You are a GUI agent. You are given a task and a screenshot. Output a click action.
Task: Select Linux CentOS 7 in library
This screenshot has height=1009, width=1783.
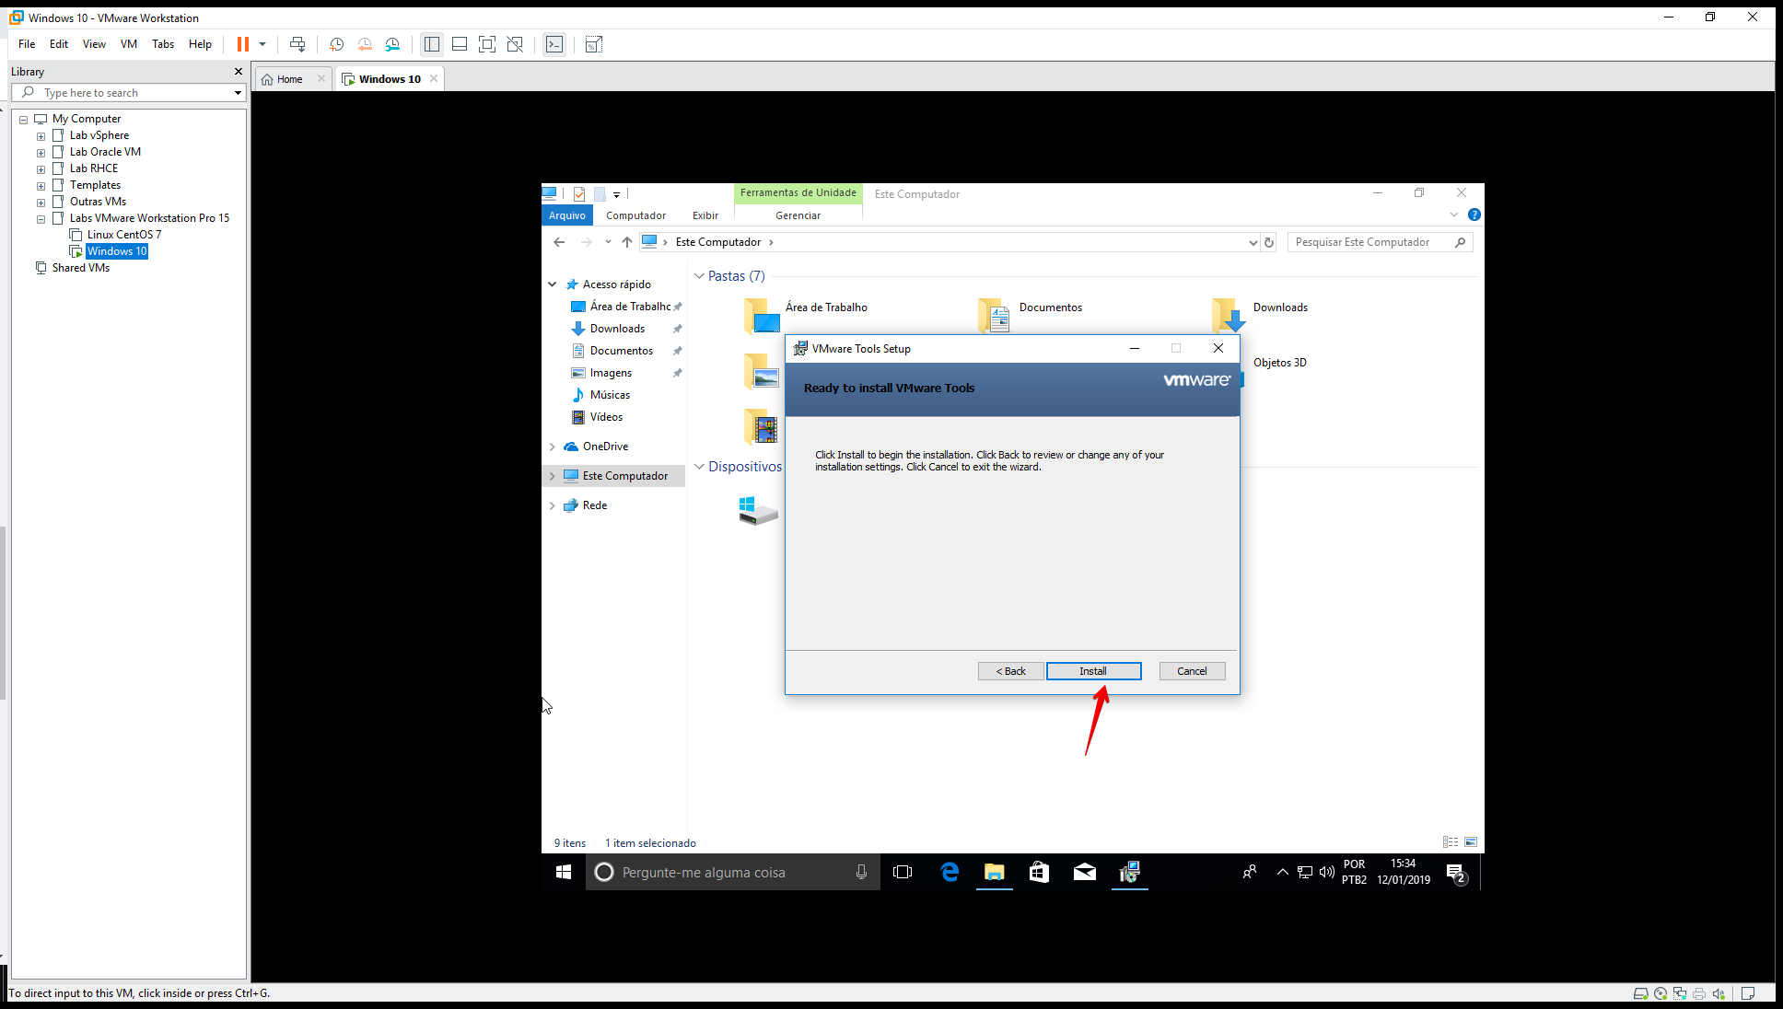pyautogui.click(x=123, y=235)
